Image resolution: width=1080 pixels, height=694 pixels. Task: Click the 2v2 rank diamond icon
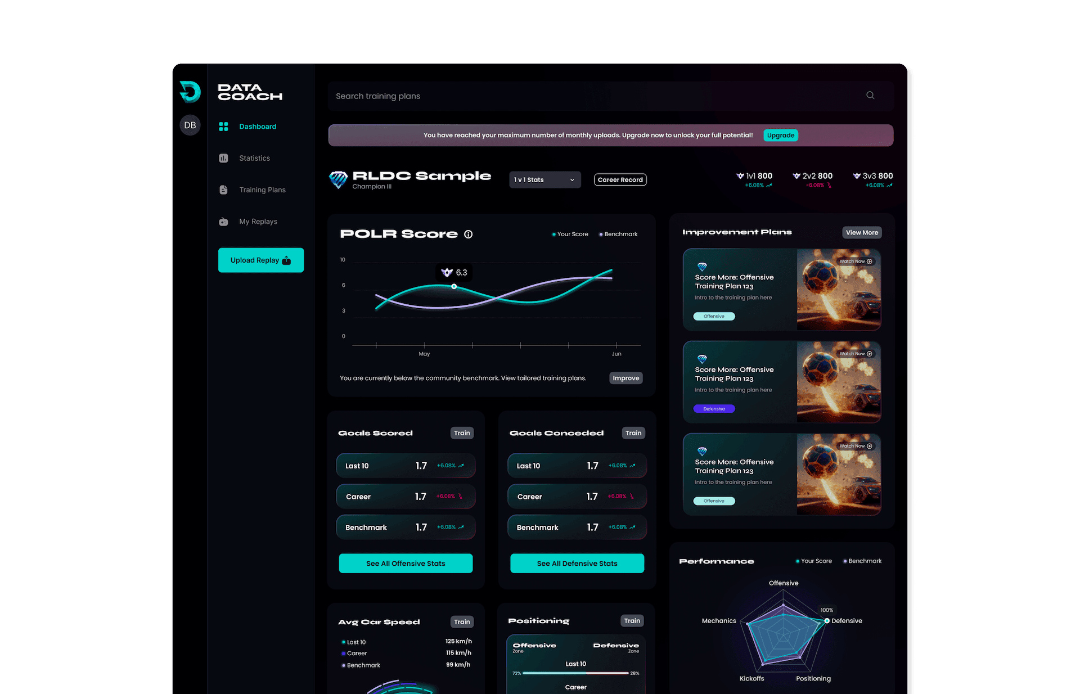tap(797, 175)
